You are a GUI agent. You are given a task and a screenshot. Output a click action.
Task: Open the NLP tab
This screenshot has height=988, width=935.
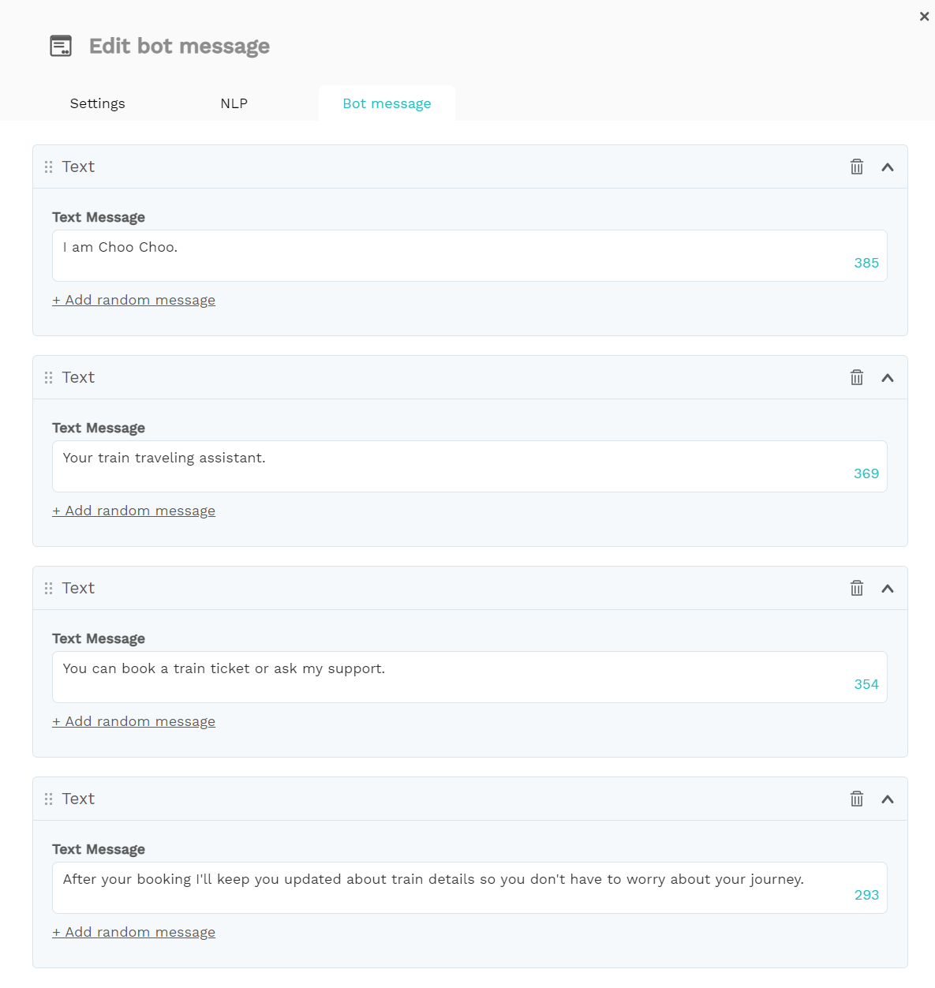click(x=234, y=103)
